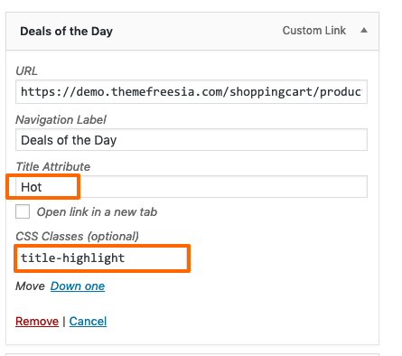The height and width of the screenshot is (356, 402).
Task: Click the Navigation Label caption
Action: coord(61,120)
